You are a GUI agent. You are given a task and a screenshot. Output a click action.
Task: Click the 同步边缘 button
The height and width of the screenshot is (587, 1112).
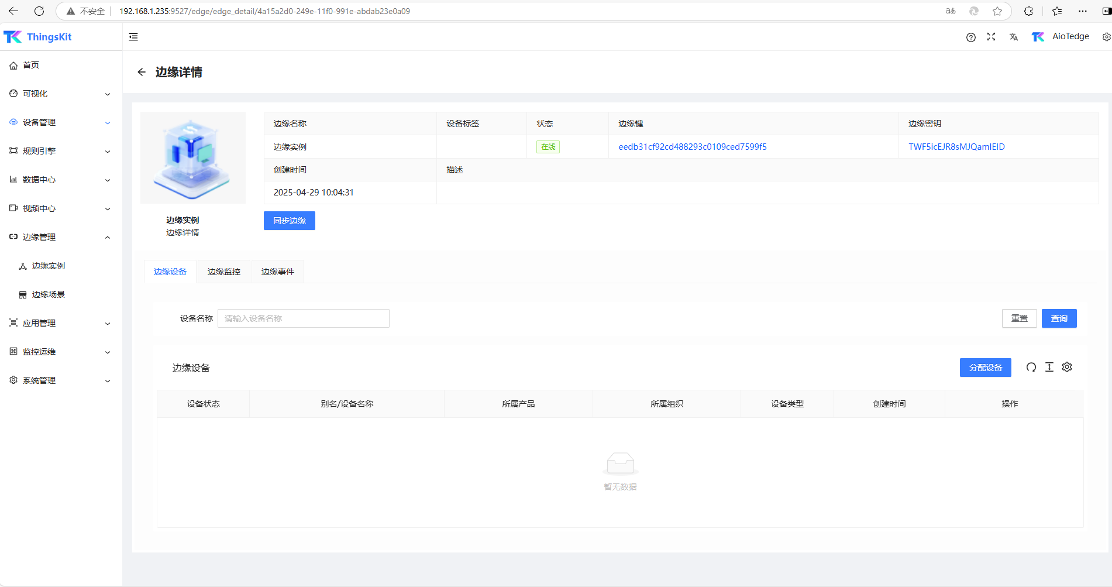coord(289,221)
